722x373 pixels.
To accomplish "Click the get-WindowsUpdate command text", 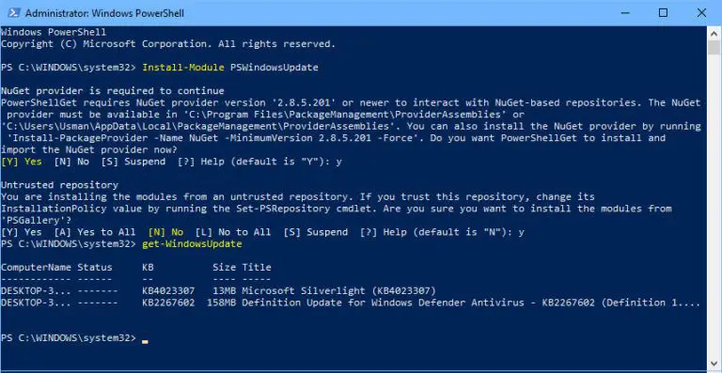I will (x=192, y=243).
